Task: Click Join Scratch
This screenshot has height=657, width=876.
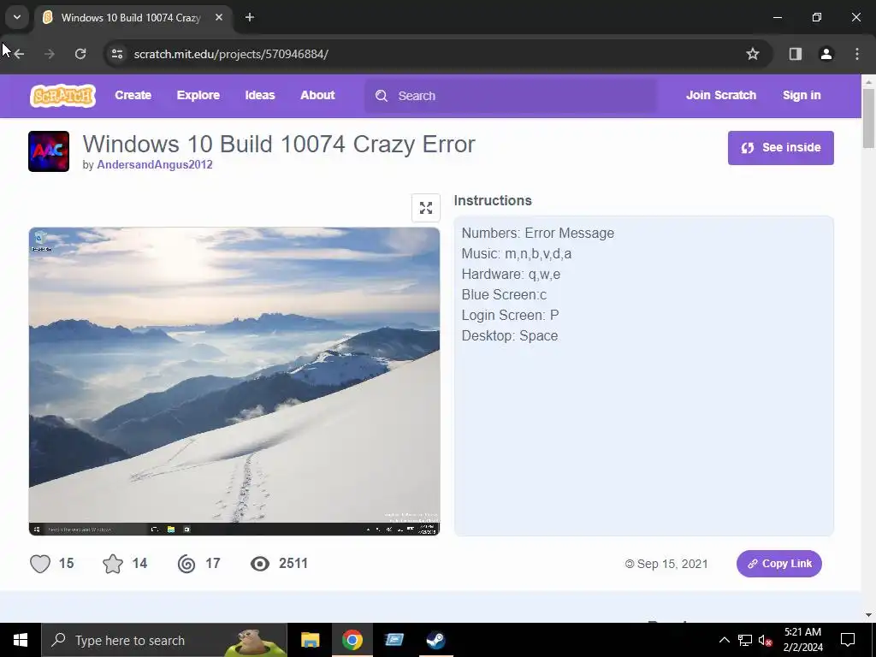Action: point(720,95)
